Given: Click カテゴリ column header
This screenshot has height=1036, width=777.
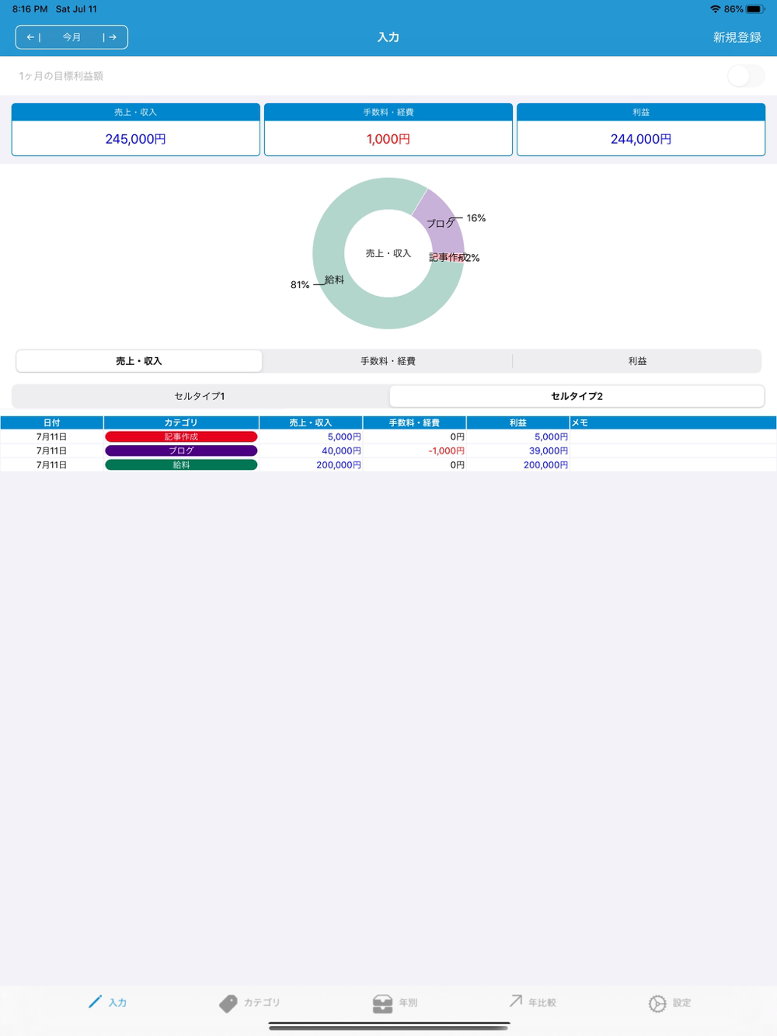Looking at the screenshot, I should 181,423.
